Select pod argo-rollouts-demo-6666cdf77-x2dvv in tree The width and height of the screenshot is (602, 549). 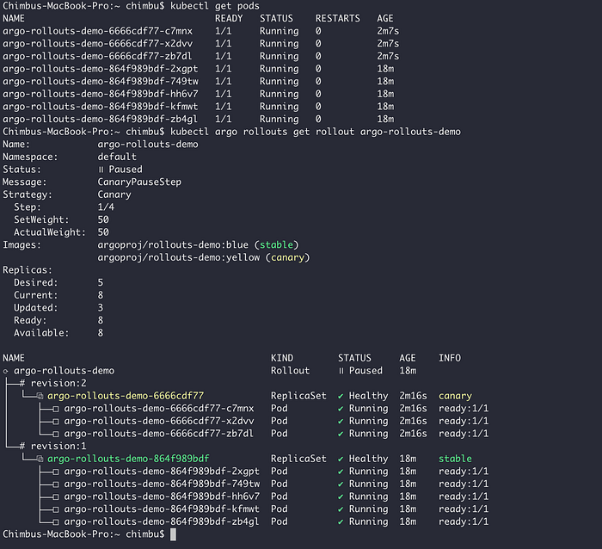159,421
